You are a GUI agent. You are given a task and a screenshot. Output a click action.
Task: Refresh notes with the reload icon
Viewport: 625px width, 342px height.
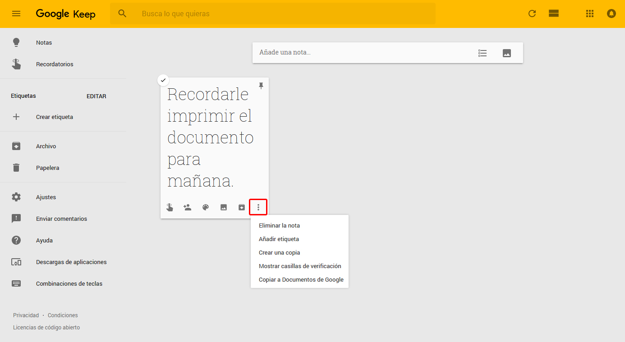[532, 14]
